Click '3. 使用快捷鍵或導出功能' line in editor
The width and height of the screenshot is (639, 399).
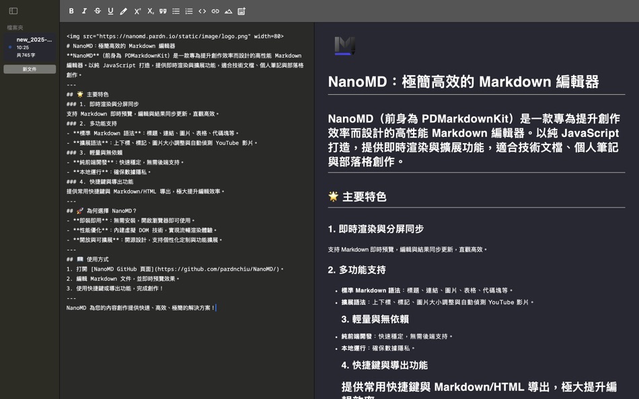[x=115, y=289]
